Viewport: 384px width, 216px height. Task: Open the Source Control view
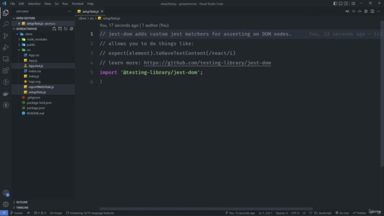pos(5,36)
